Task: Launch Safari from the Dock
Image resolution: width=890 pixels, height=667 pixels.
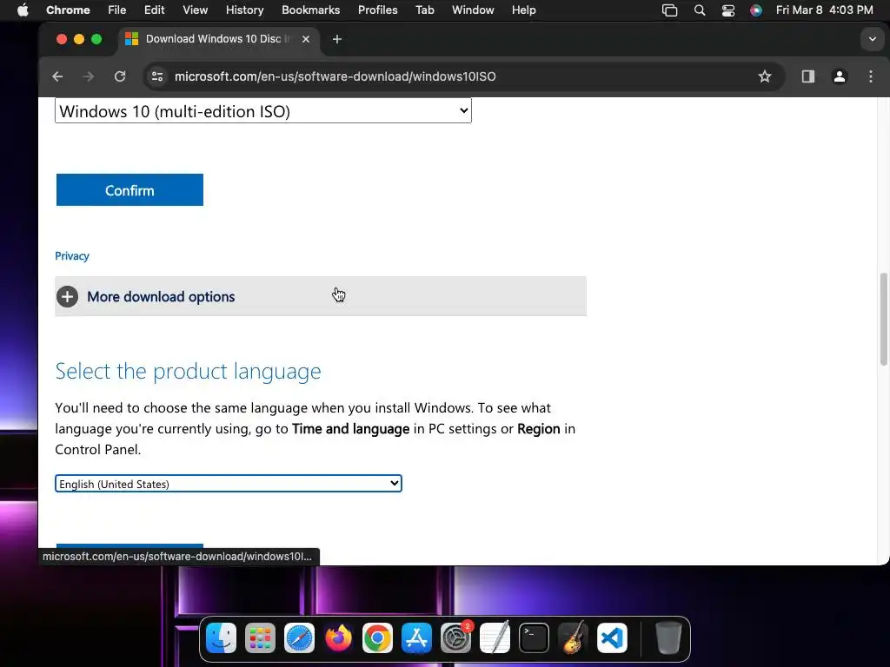Action: point(299,638)
